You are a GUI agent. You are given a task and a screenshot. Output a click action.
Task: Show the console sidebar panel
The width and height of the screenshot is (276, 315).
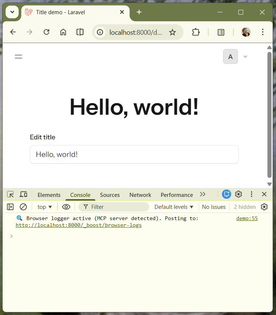coord(10,207)
